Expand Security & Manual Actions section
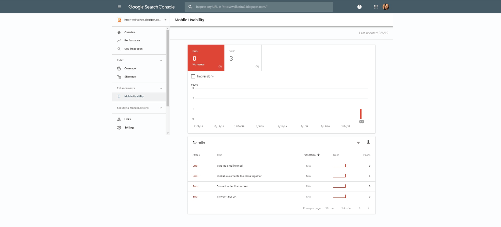The image size is (501, 227). tap(161, 108)
